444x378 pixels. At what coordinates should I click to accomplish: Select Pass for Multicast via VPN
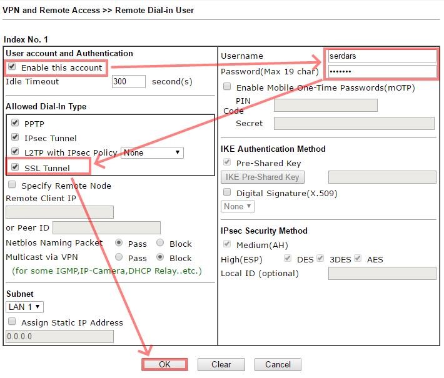click(119, 257)
